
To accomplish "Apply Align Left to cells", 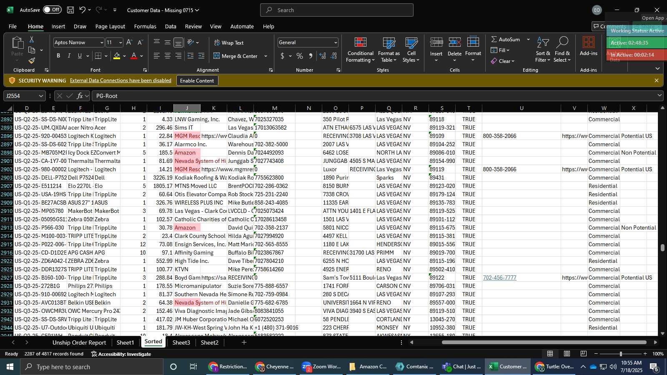I will pyautogui.click(x=157, y=56).
